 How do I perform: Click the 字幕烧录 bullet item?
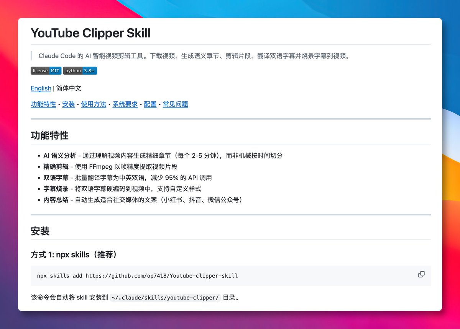pos(122,189)
